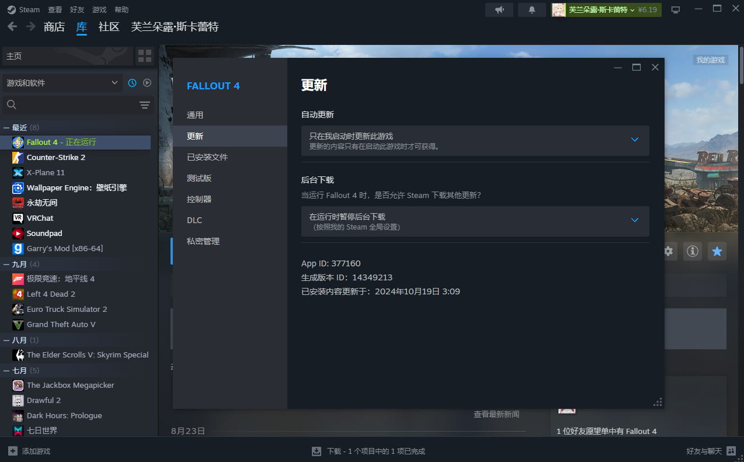Open the DLC settings tab
Image resolution: width=744 pixels, height=462 pixels.
point(194,220)
